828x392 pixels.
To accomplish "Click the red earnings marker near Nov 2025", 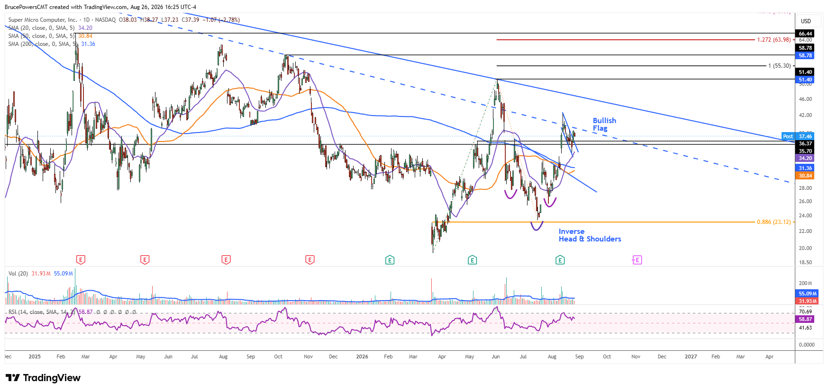I will (310, 259).
